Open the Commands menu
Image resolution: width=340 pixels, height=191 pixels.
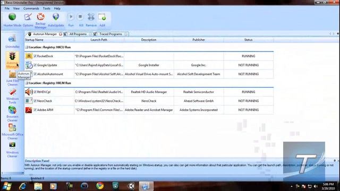coord(31,8)
